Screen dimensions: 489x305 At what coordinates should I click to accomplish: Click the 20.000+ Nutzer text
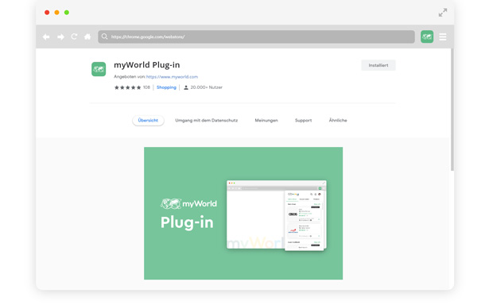click(207, 87)
